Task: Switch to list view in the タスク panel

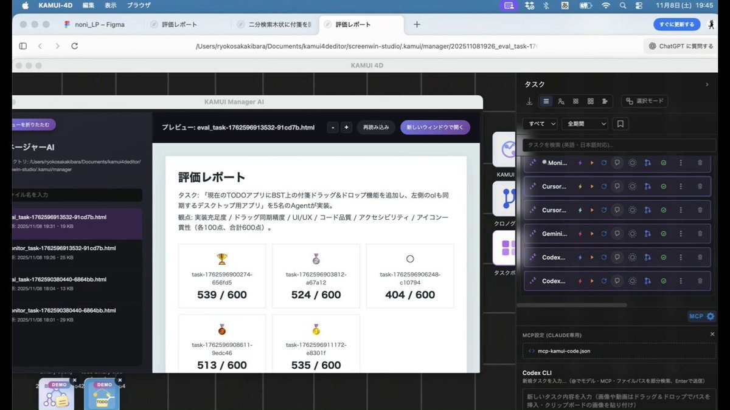Action: point(546,101)
